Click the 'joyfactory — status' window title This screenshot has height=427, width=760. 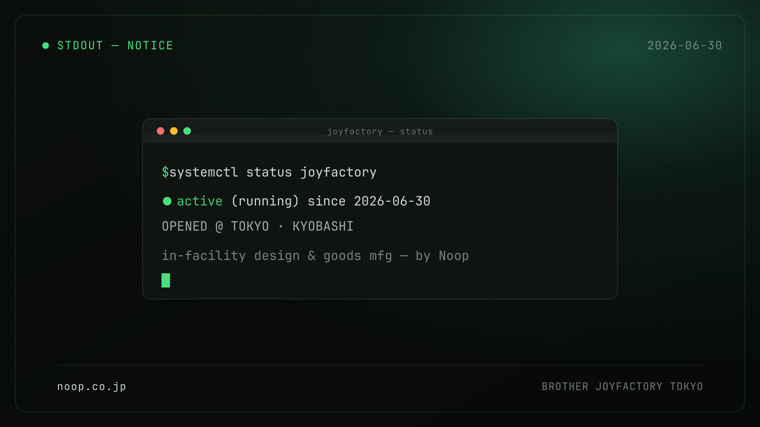point(380,131)
